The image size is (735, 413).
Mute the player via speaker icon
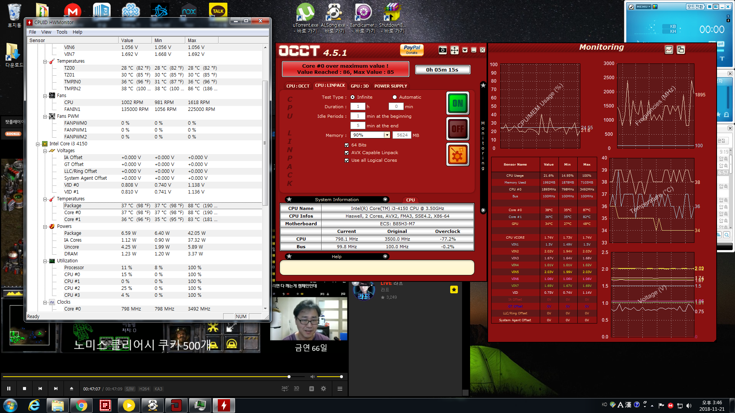[x=312, y=377]
